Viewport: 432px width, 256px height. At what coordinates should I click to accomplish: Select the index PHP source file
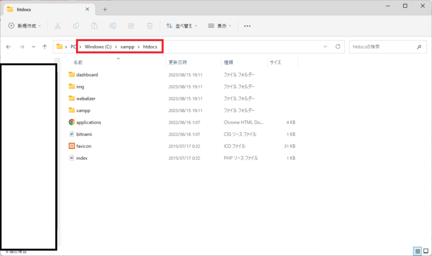(x=82, y=158)
